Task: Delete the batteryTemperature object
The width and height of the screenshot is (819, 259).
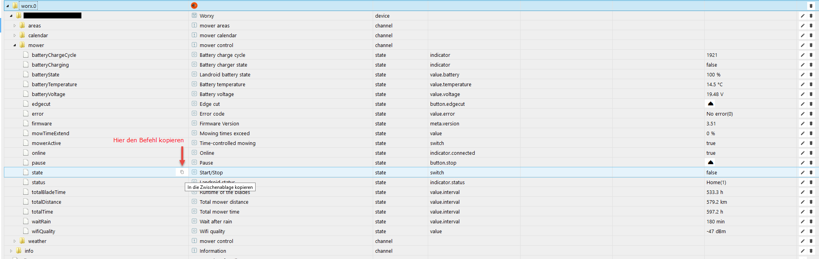Action: tap(811, 84)
